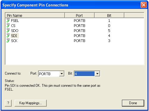Click the Port combo box showing PORTB
The width and height of the screenshot is (149, 111).
[51, 74]
